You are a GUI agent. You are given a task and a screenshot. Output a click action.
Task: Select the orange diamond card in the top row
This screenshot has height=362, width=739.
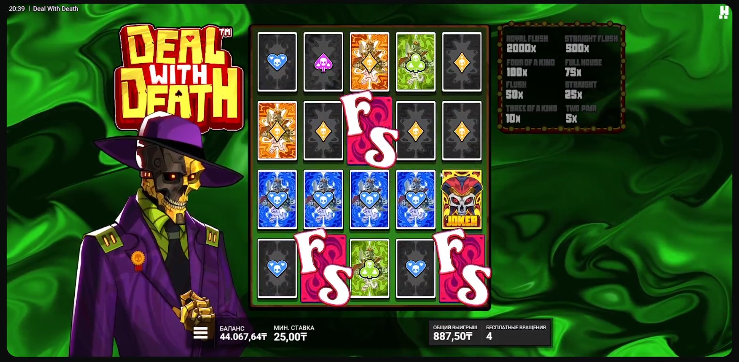369,61
